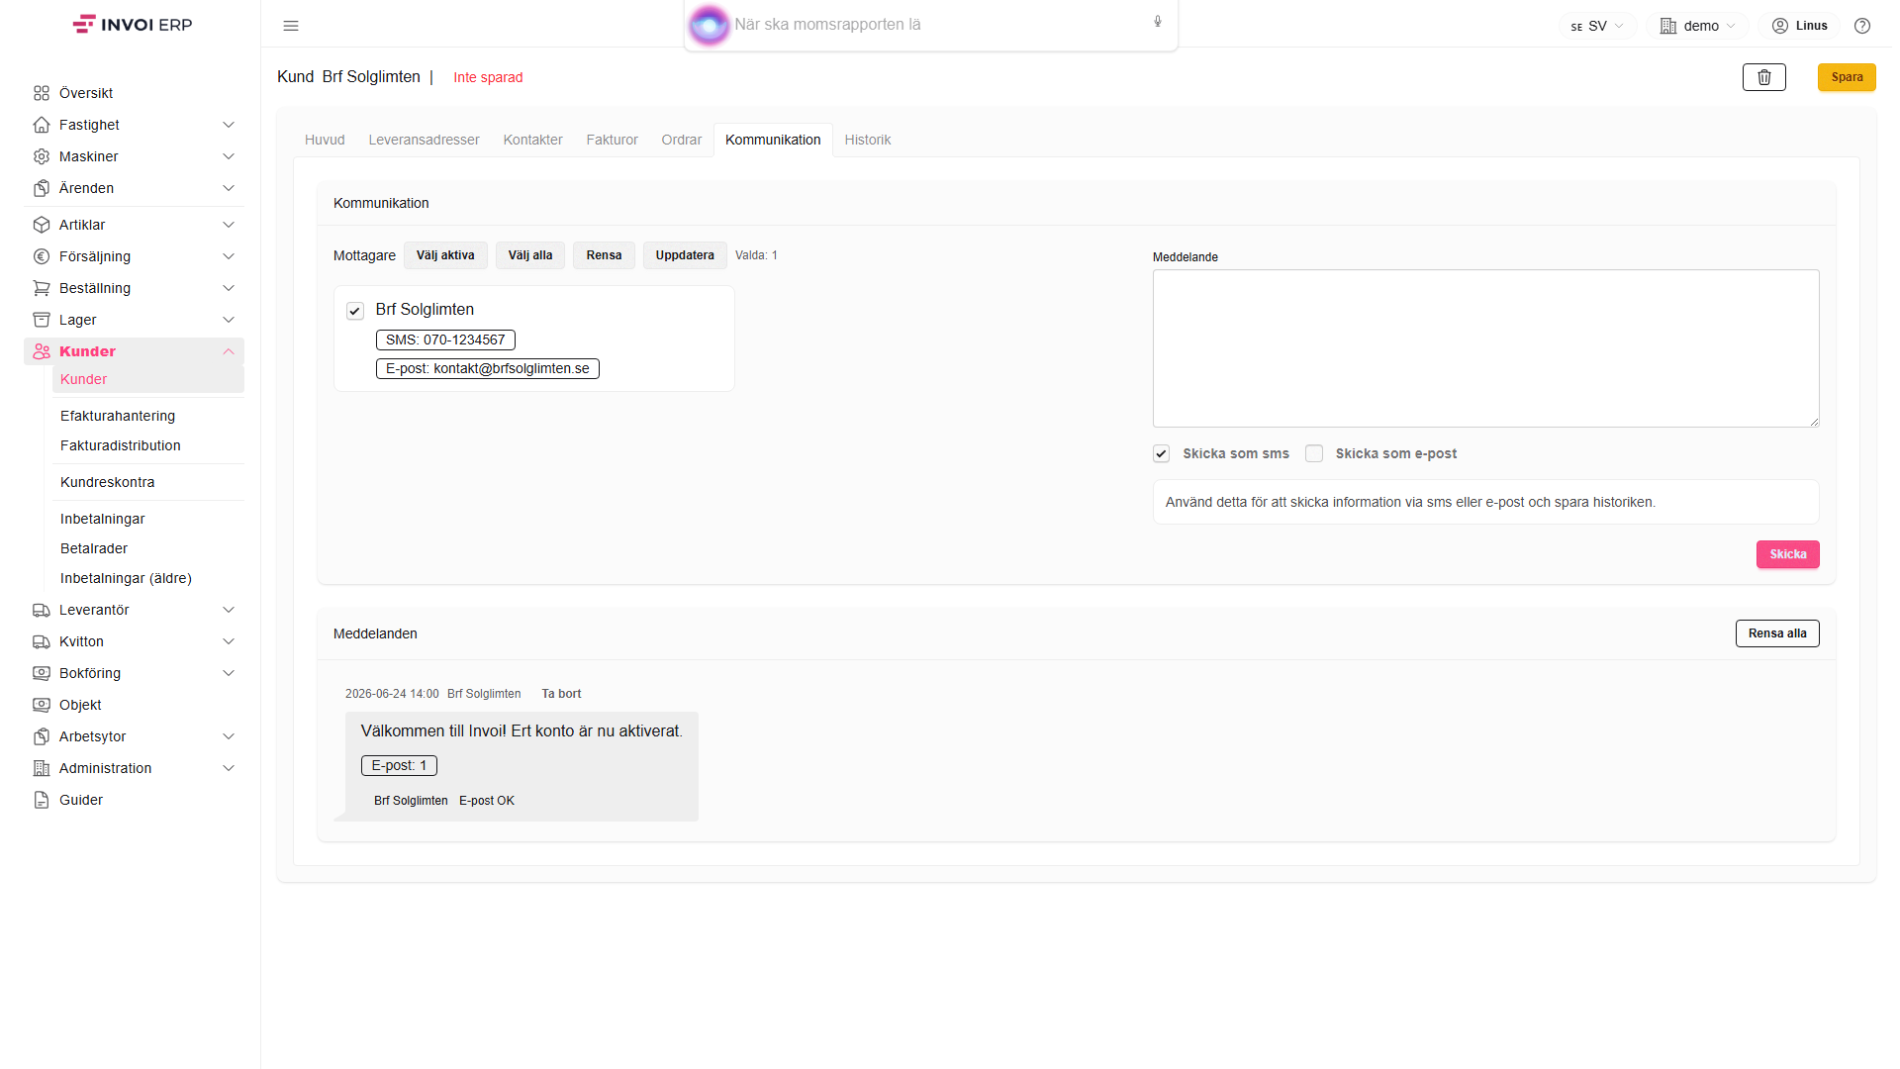Screen dimensions: 1900x1069
Task: Enable Skicka som e-post checkbox
Action: (1314, 453)
